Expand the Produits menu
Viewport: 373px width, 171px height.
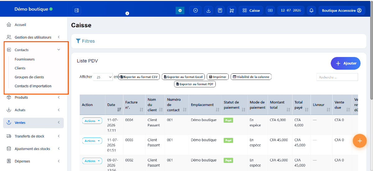pos(34,98)
